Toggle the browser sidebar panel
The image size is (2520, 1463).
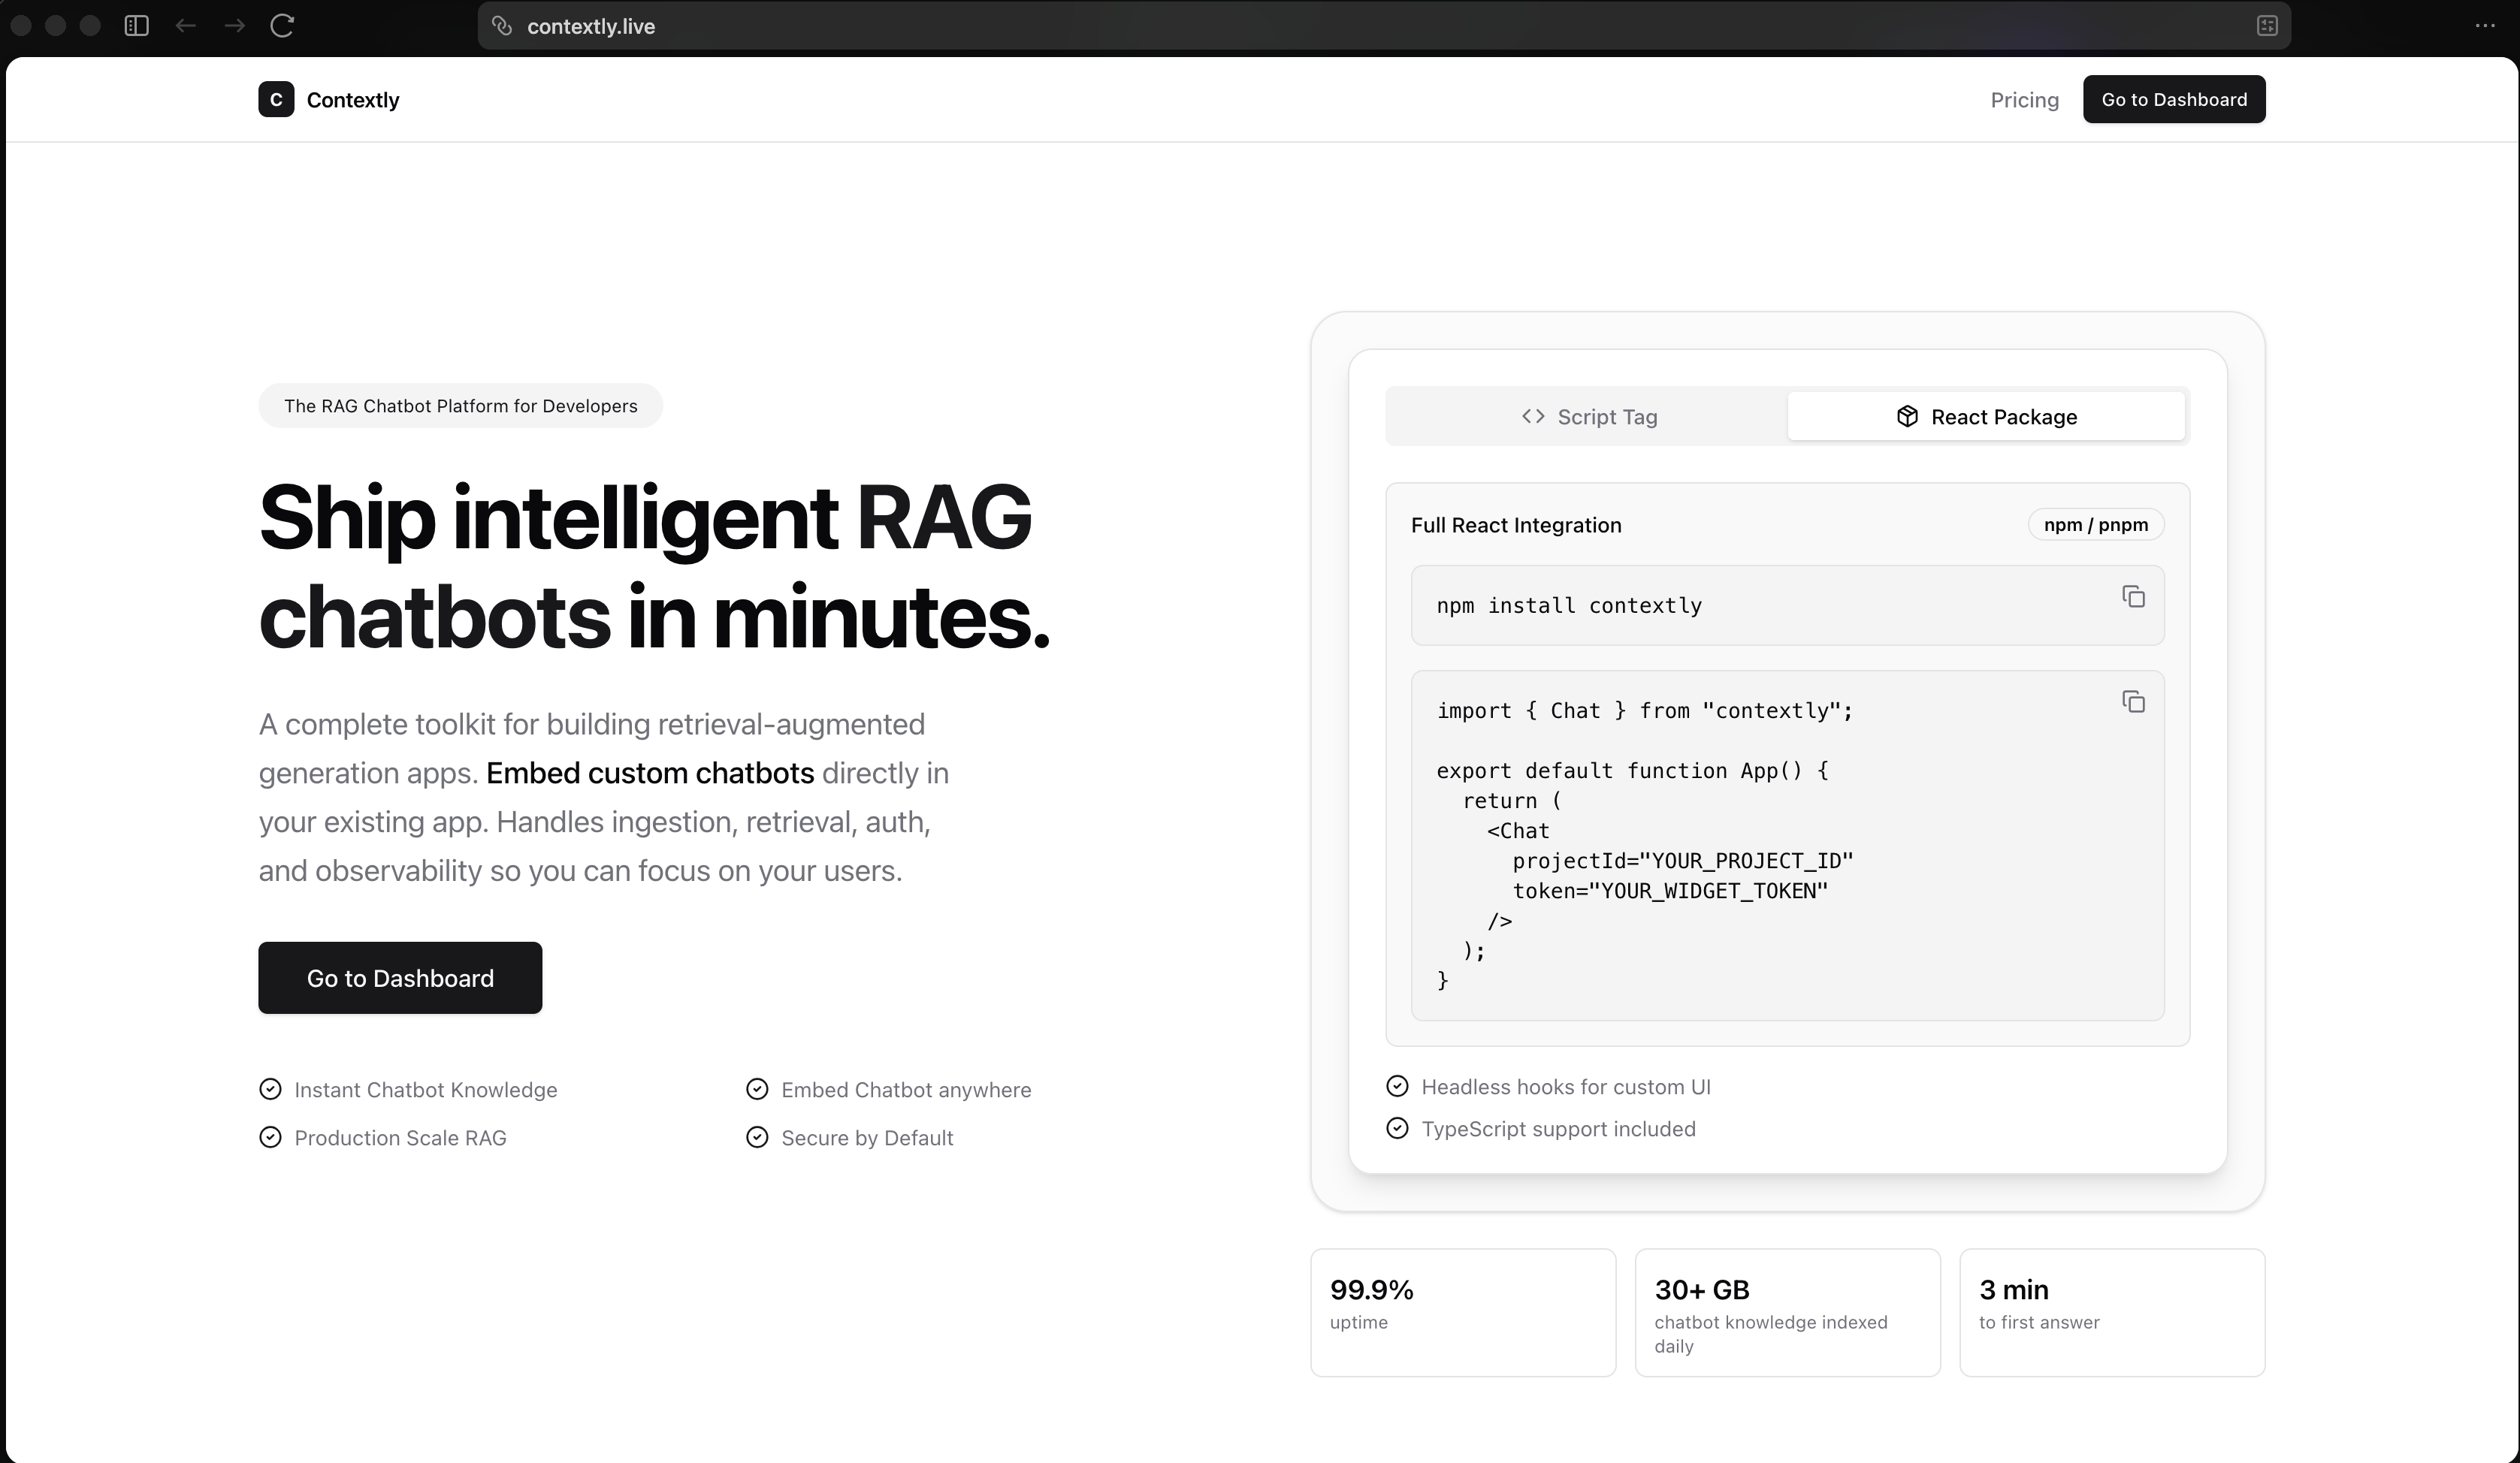[x=136, y=26]
